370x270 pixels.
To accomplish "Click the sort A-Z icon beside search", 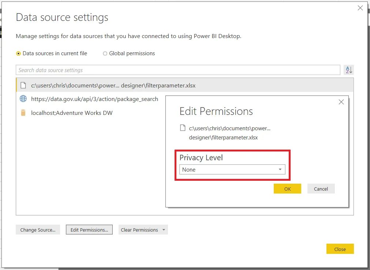I will click(x=349, y=70).
